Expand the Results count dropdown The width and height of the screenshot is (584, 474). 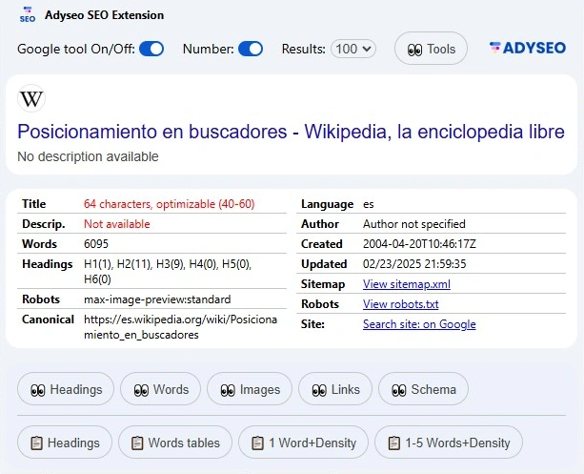pos(353,49)
